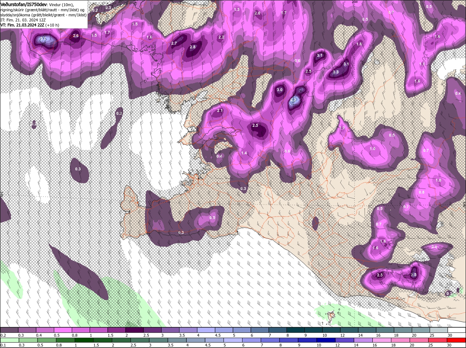Click the red swatch after 30 in rain legend
The height and width of the screenshot is (348, 466).
[x=457, y=340]
